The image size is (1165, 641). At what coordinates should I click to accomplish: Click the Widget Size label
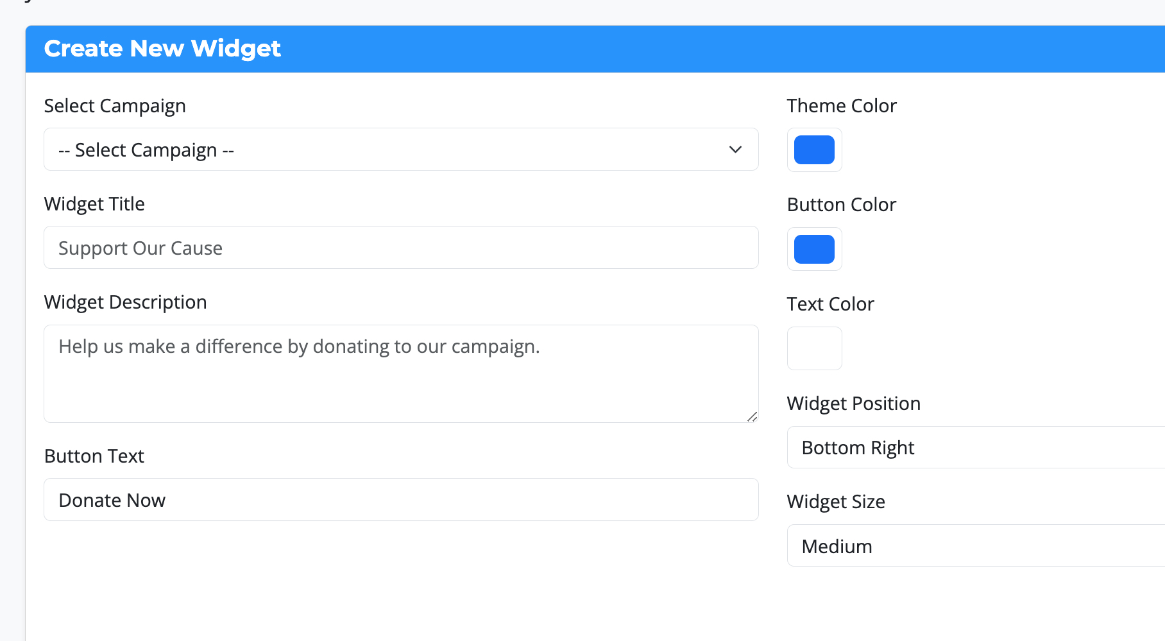coord(836,502)
